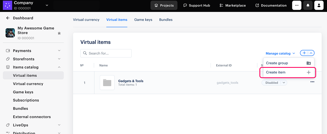Switch to the Game keys tab
327x134 pixels.
click(x=143, y=20)
